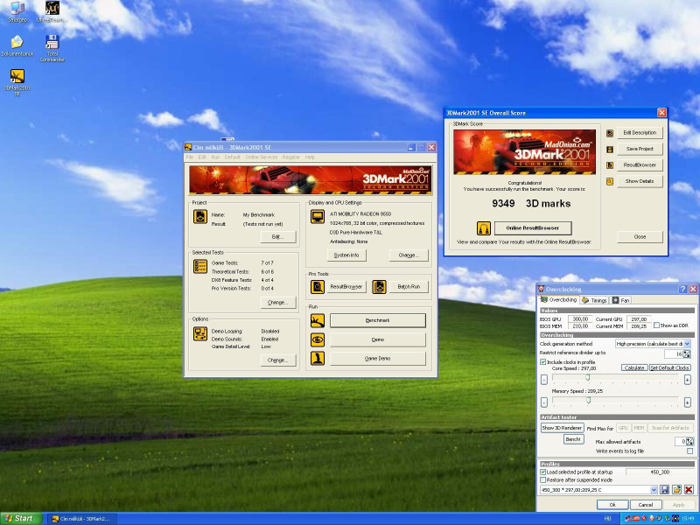Open the Online Services menu

[261, 157]
